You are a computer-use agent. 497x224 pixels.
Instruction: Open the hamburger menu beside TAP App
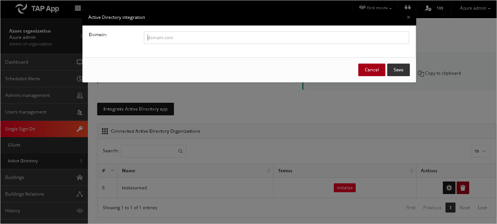click(78, 7)
